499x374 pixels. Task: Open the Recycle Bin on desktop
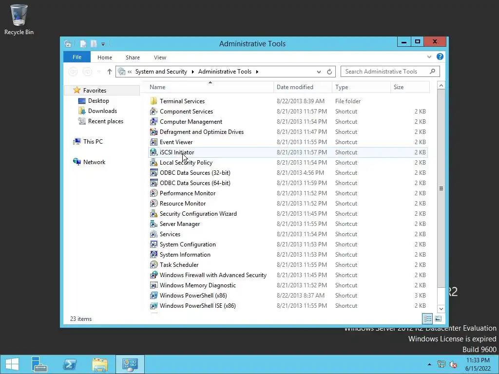[x=19, y=19]
